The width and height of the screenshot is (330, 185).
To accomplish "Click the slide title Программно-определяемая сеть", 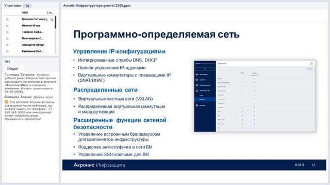I will coord(156,34).
